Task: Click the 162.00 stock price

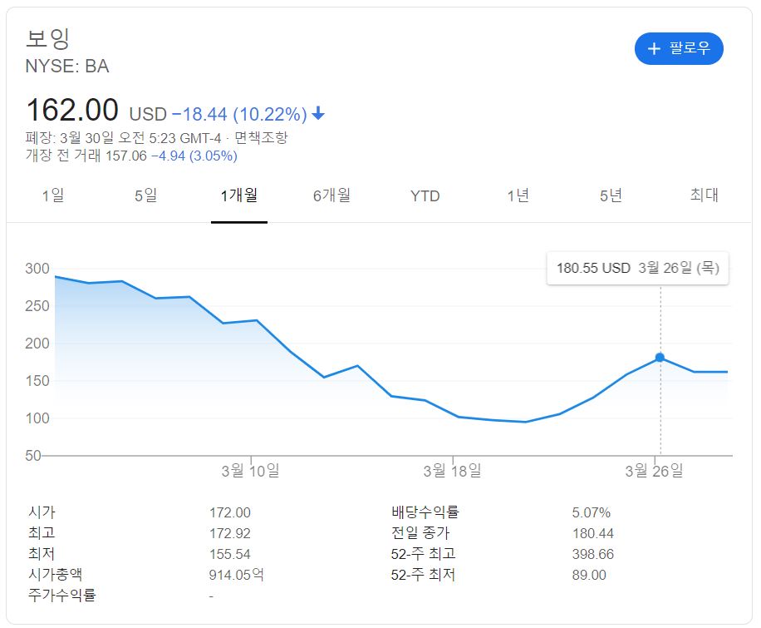Action: pos(72,109)
